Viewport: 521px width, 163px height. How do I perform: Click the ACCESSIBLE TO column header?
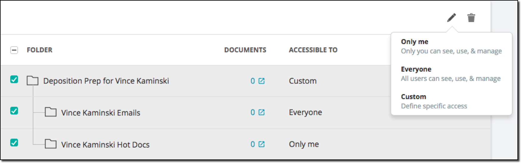click(313, 50)
